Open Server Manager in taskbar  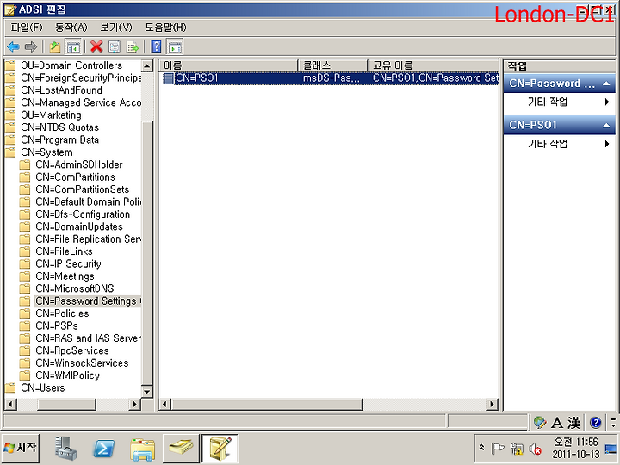pos(65,448)
